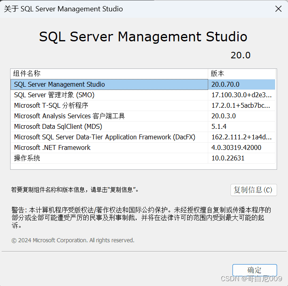288x286 pixels.
Task: Click version value 20.0.70.0
Action: click(x=225, y=85)
